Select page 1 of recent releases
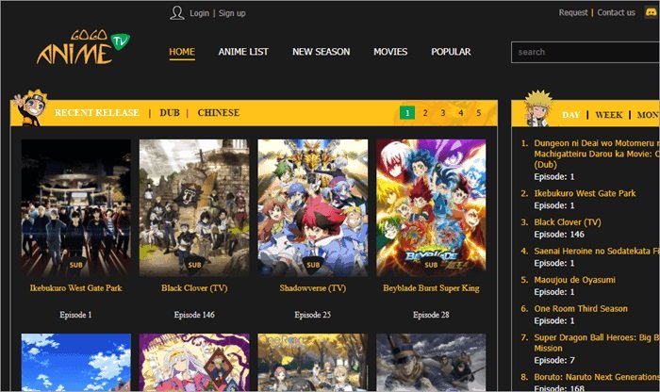This screenshot has width=660, height=392. click(407, 113)
